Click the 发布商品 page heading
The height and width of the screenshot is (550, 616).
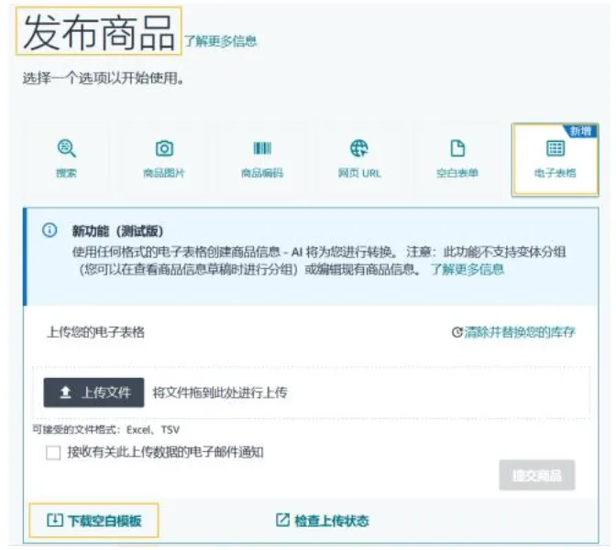tap(99, 32)
